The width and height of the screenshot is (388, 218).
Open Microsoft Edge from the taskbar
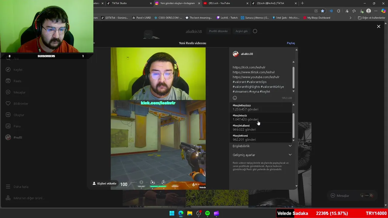181,213
